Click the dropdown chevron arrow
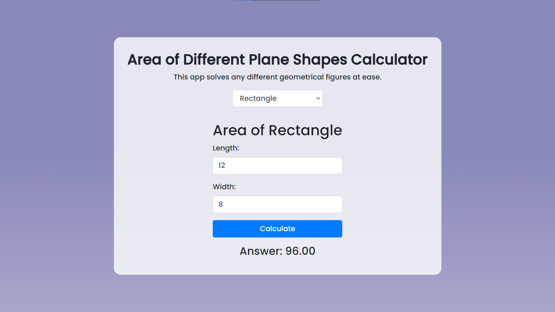555x312 pixels. [318, 99]
